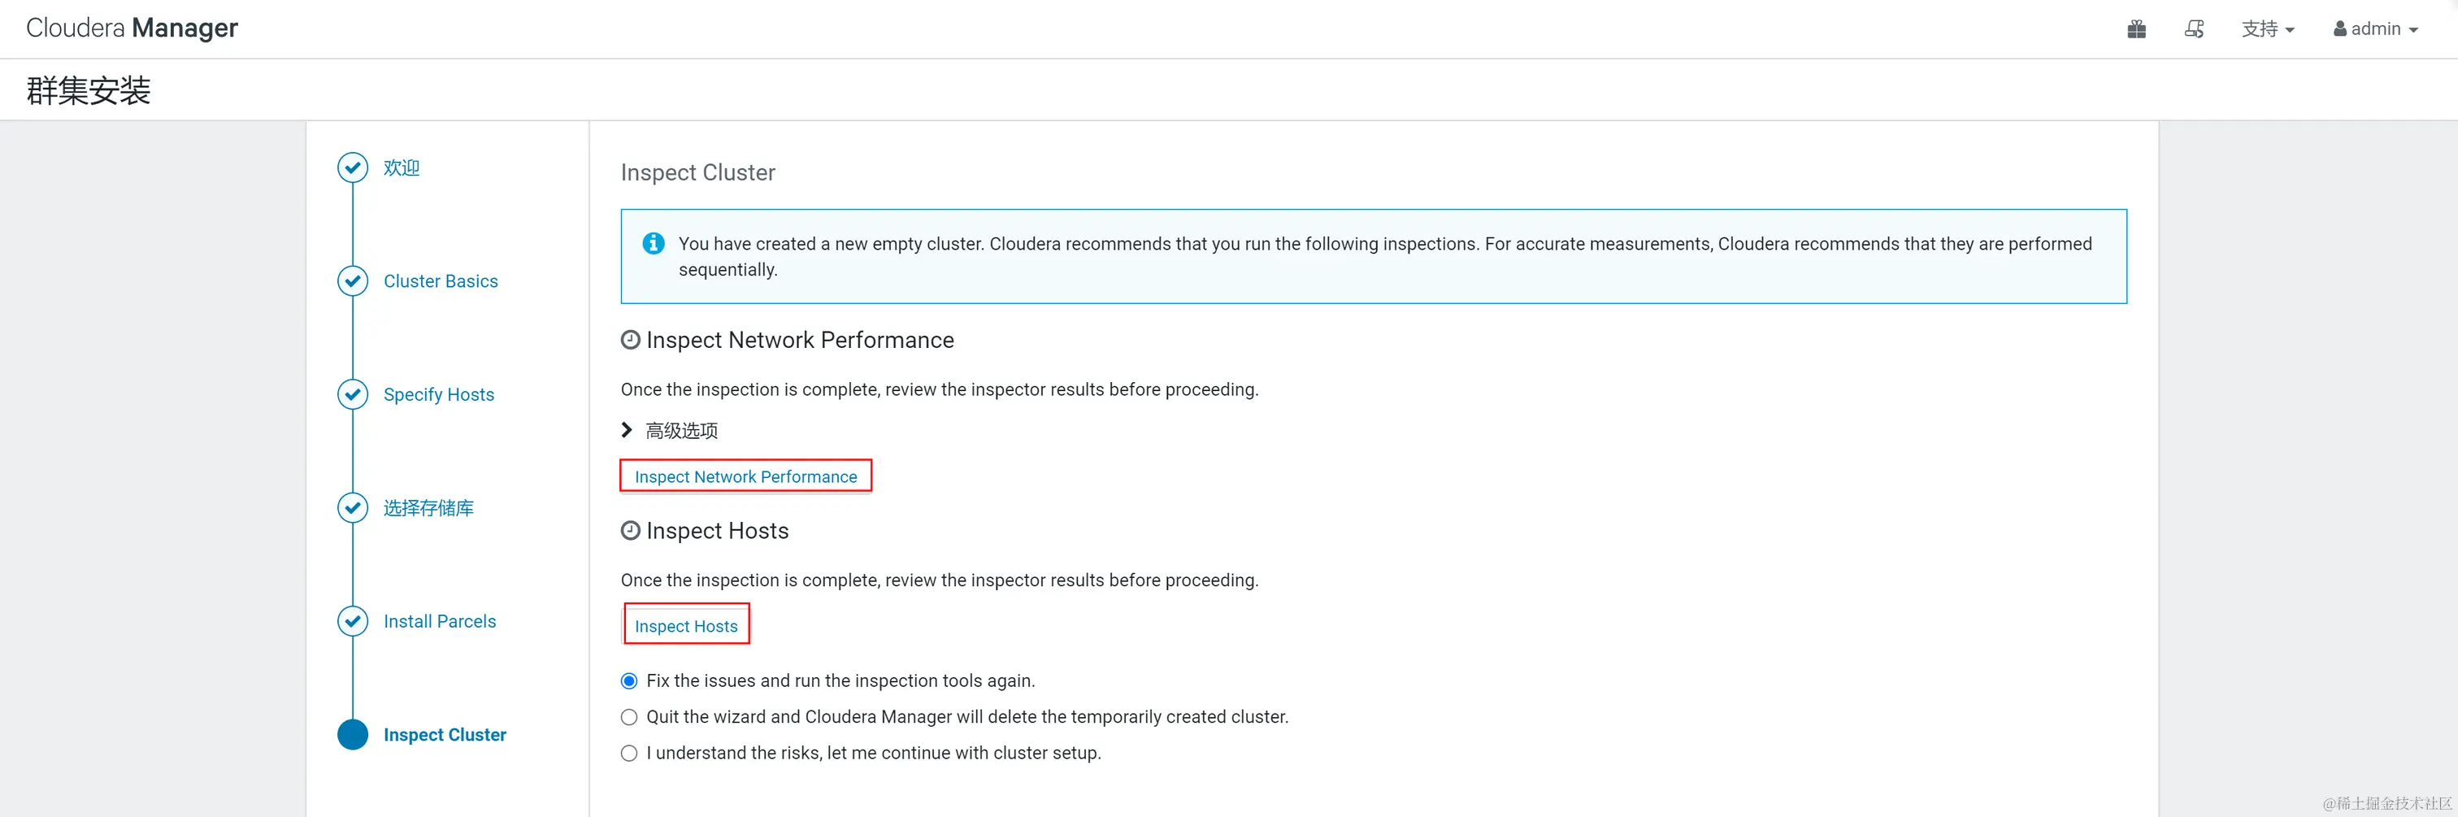Click the Inspect Network Performance button

(745, 477)
